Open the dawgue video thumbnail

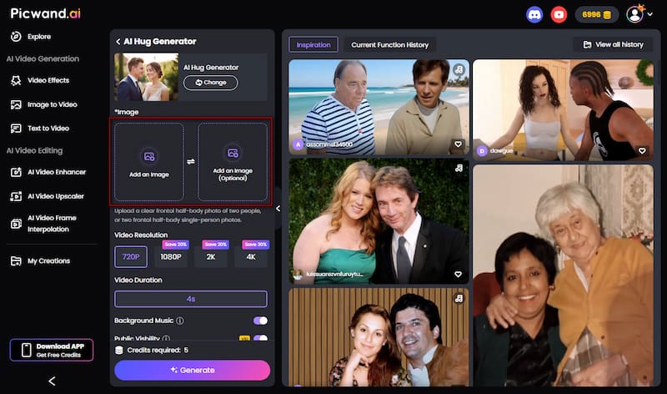(x=564, y=110)
